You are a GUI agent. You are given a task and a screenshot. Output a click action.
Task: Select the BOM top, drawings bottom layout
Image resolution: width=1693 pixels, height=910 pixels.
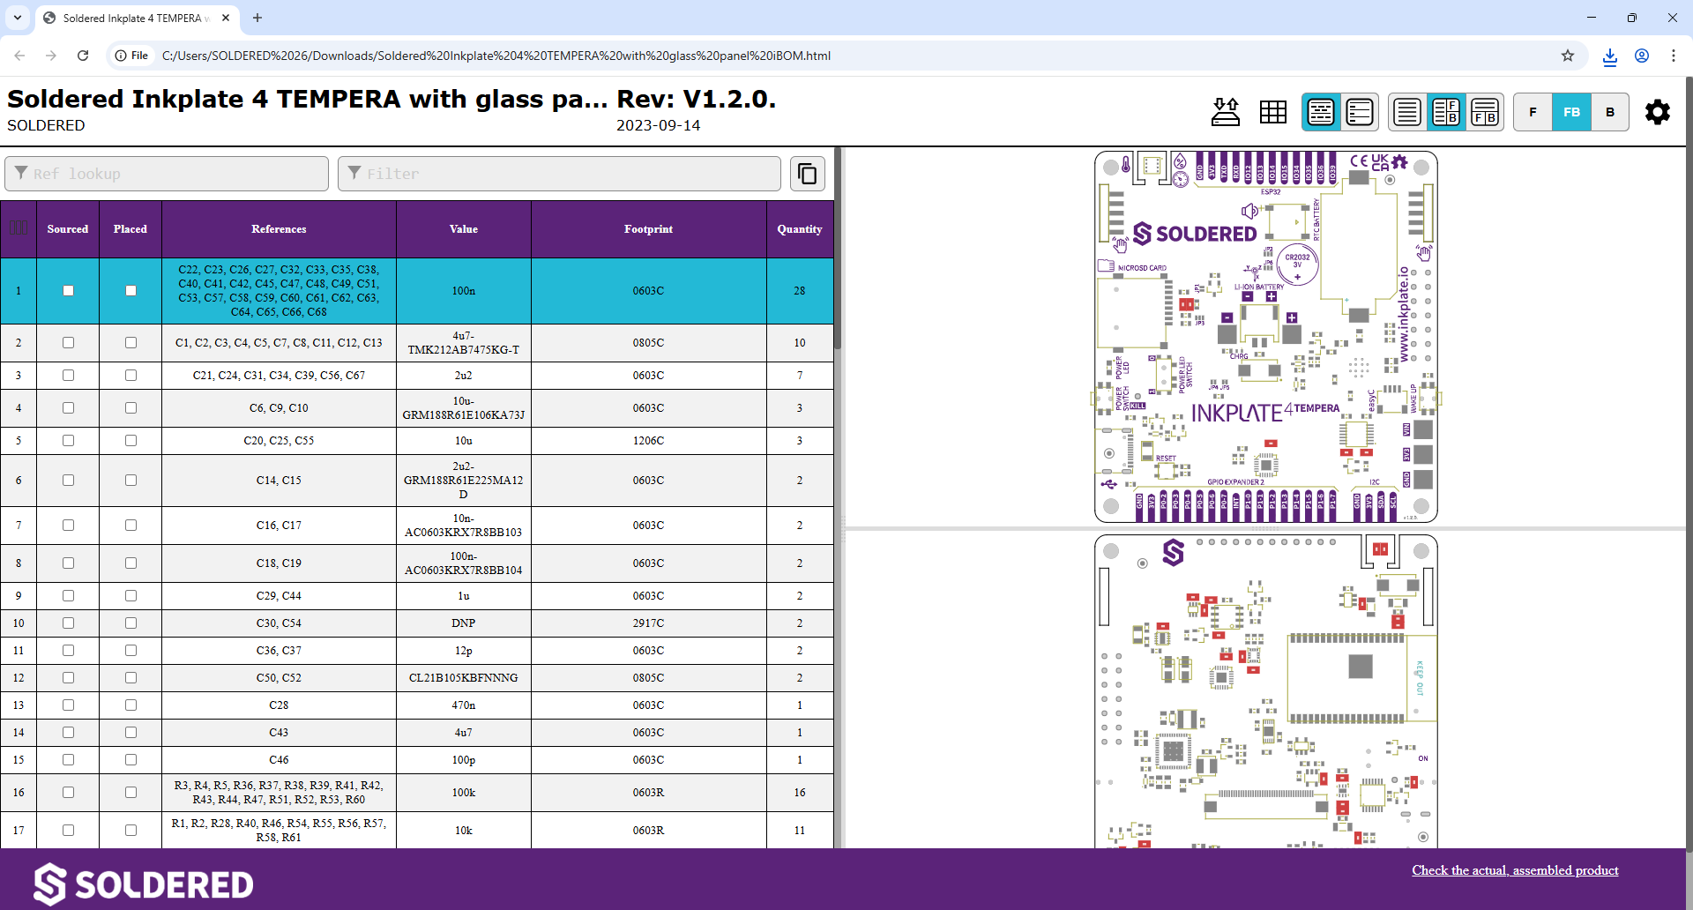tap(1485, 112)
